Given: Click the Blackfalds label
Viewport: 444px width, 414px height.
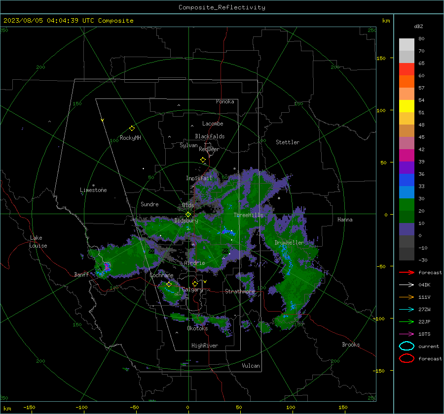Looking at the screenshot, I should click(x=210, y=136).
